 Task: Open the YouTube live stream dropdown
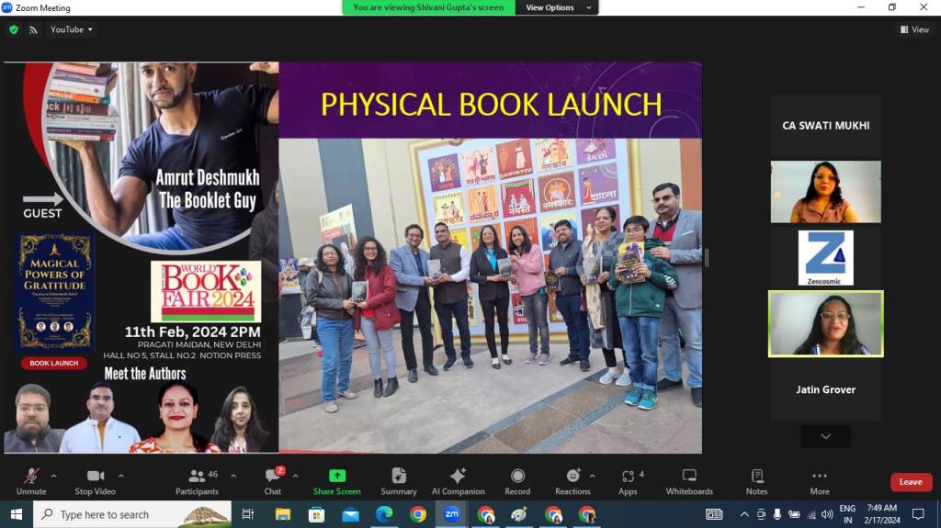click(73, 29)
